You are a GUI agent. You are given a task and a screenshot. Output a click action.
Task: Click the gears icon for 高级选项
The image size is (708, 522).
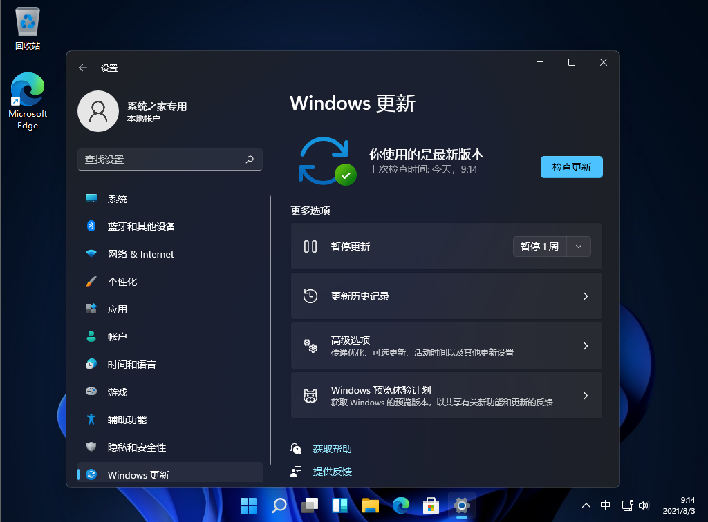[310, 346]
